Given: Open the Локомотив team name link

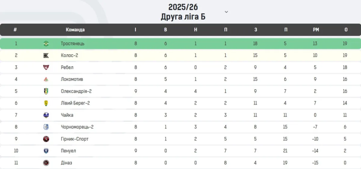Looking at the screenshot, I should point(72,79).
